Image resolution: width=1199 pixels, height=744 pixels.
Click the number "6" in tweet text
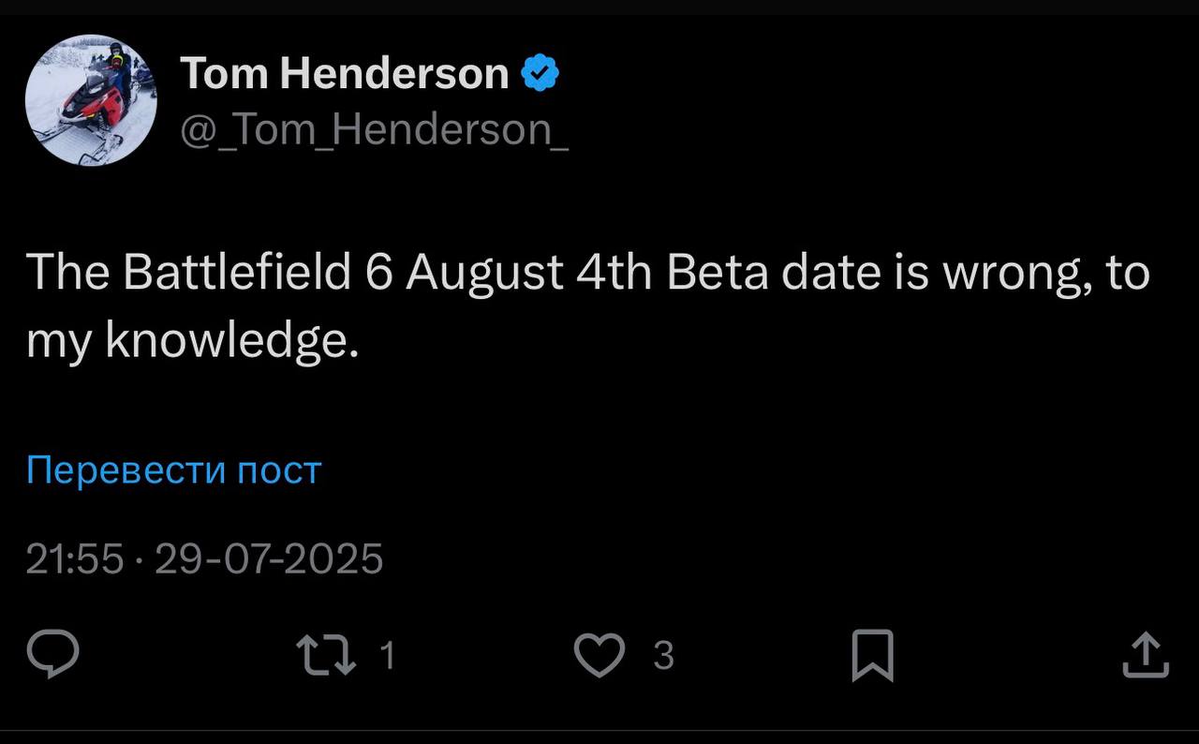click(x=378, y=273)
